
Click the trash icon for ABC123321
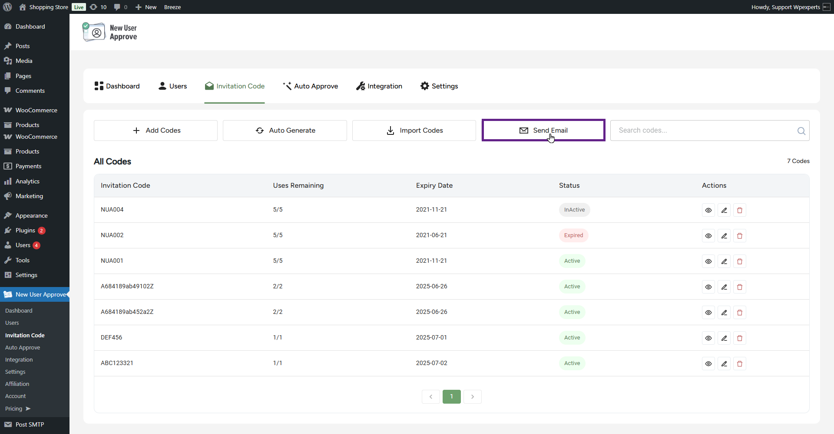[740, 364]
